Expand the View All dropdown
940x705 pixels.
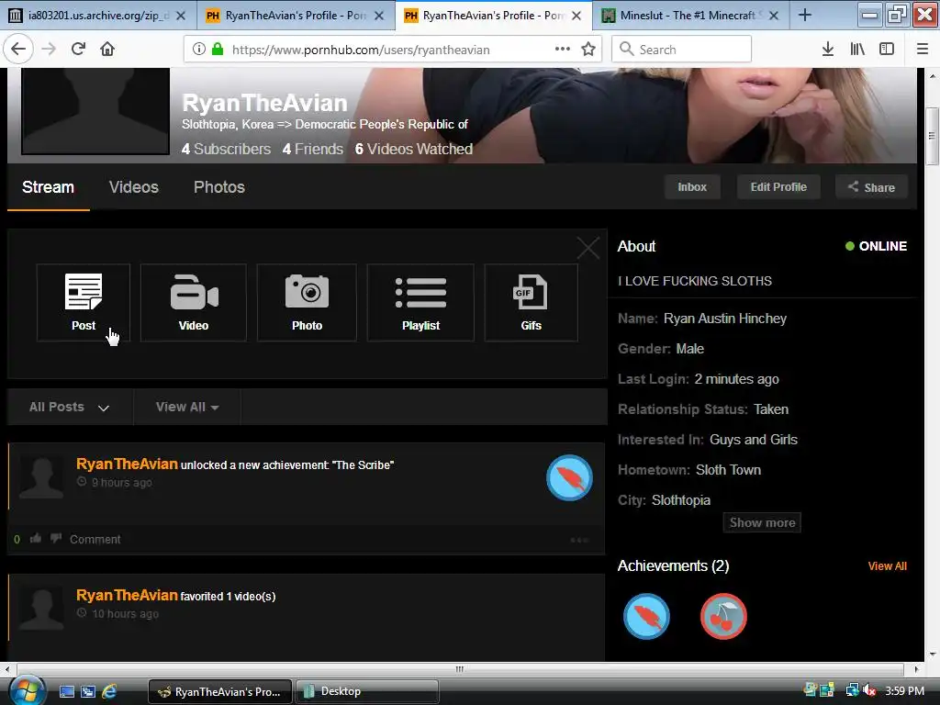coord(187,407)
